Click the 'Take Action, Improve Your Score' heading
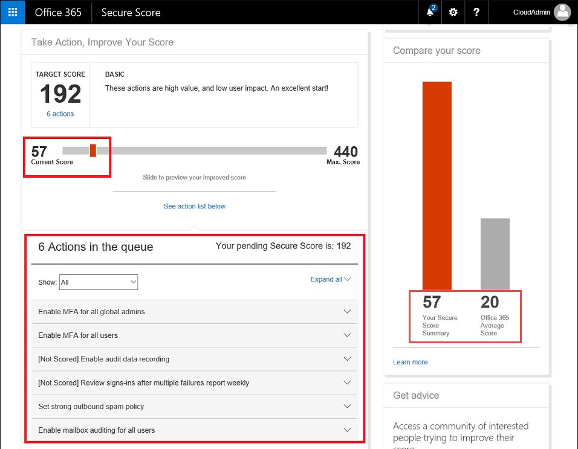 tap(102, 42)
